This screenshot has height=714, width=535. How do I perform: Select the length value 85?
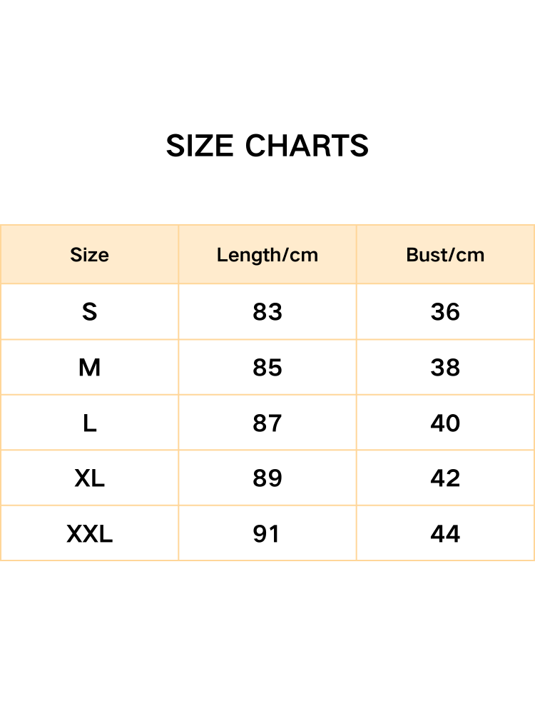click(x=267, y=368)
